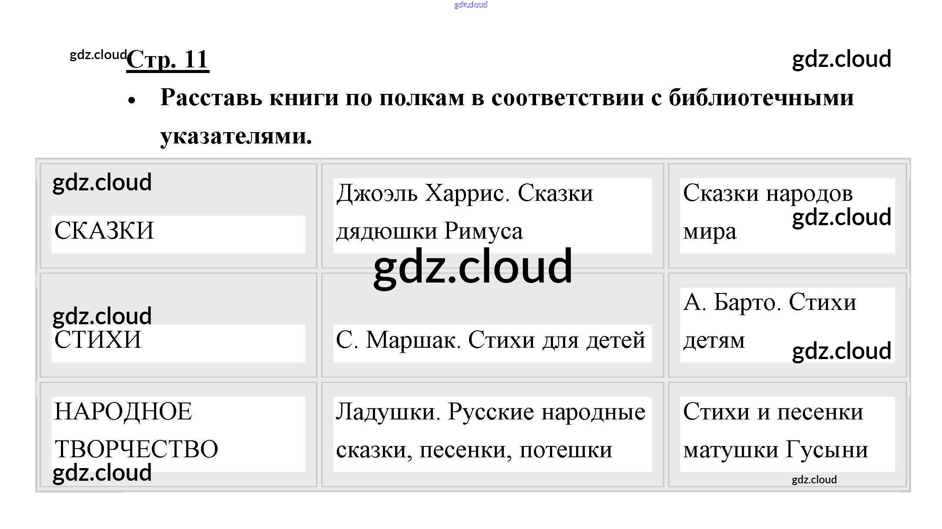Click the word 'указателями.' in the instruction
The width and height of the screenshot is (942, 529).
coord(236,136)
